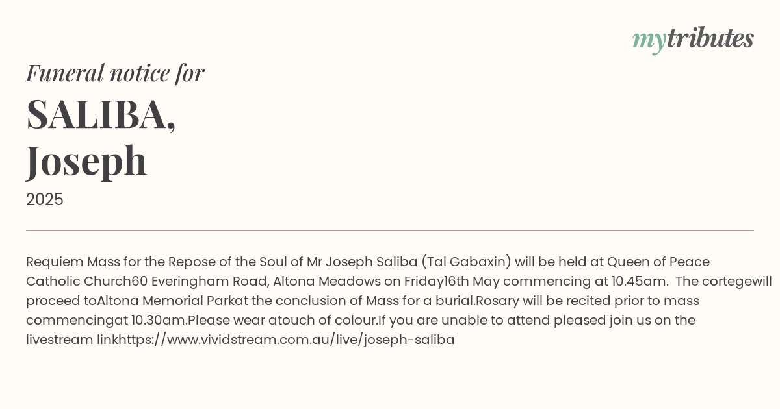Click the "Funeral notice for" heading
780x409 pixels.
115,73
